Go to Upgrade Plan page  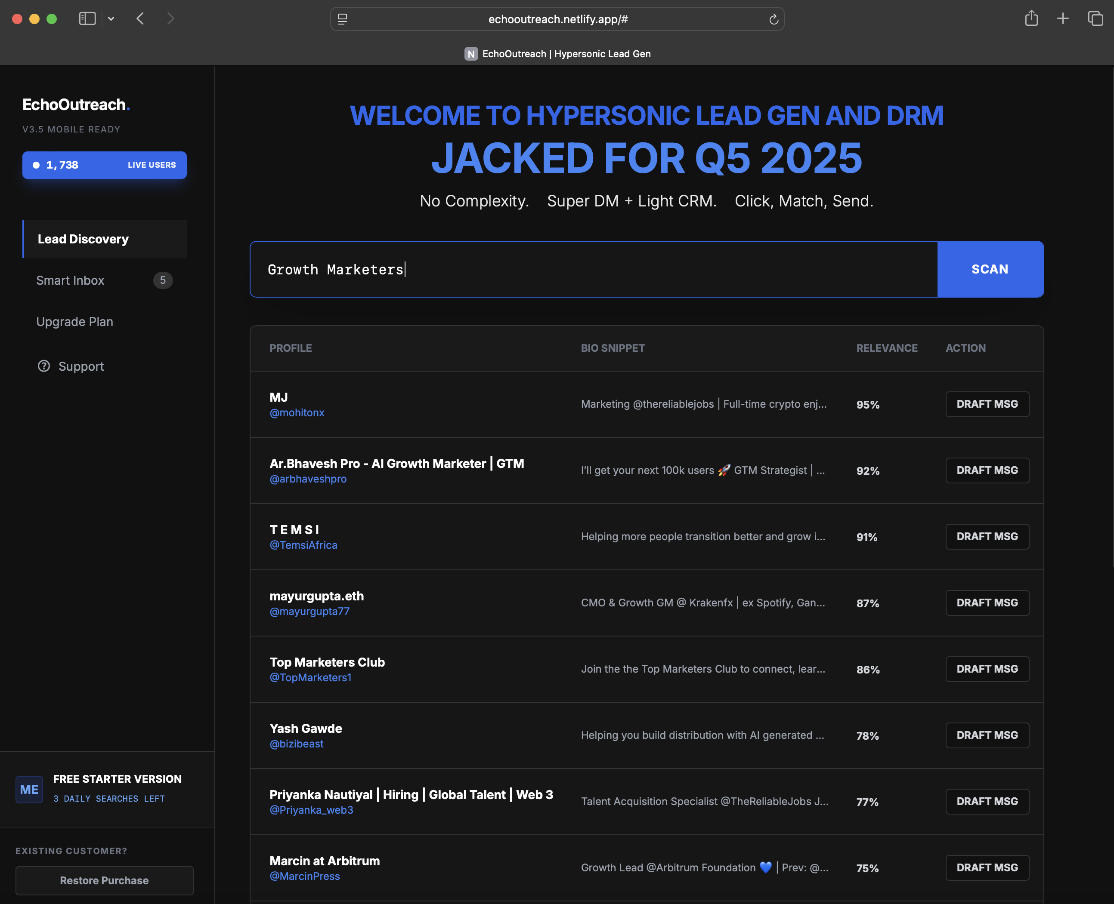coord(74,322)
